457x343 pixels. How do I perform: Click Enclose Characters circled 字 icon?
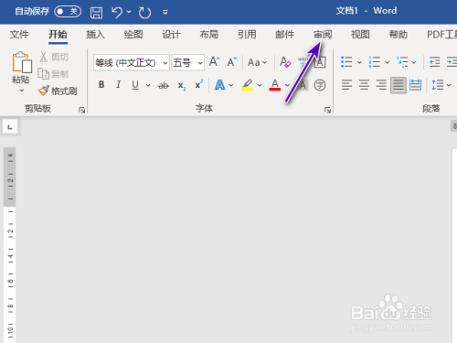point(320,85)
